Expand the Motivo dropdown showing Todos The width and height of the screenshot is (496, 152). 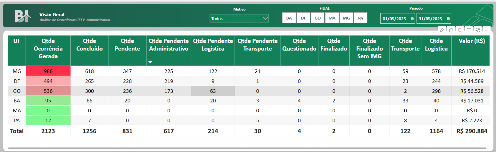tap(239, 19)
